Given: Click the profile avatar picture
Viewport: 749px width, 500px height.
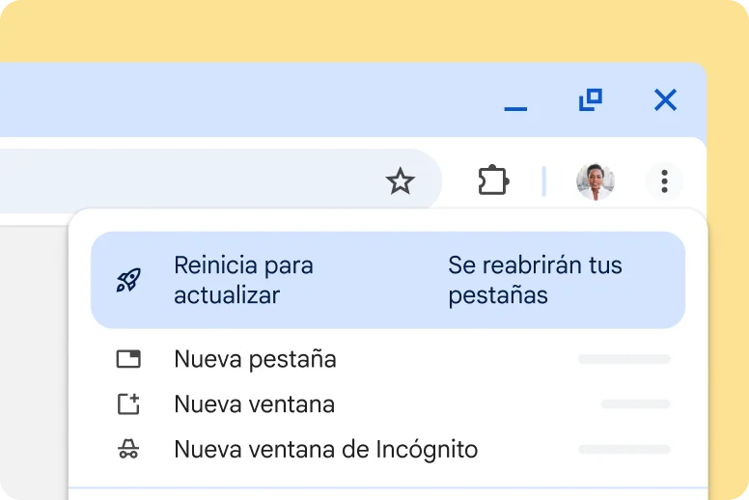Looking at the screenshot, I should [x=595, y=181].
